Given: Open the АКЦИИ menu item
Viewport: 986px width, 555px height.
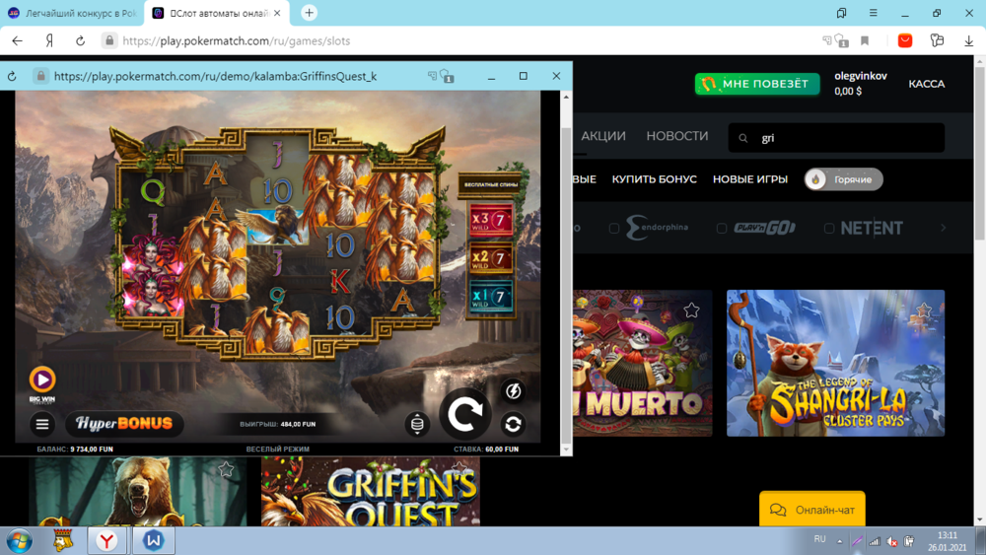Looking at the screenshot, I should pyautogui.click(x=603, y=136).
